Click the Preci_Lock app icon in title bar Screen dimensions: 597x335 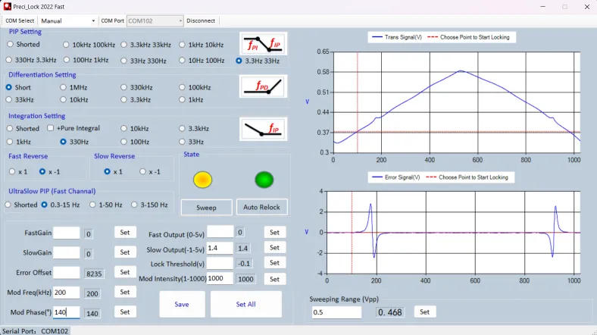(7, 6)
